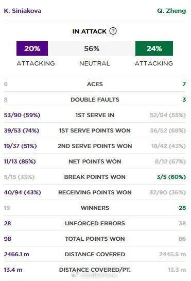The width and height of the screenshot is (191, 281).
Task: Click the Weibo watermark logo at bottom
Action: tap(75, 274)
